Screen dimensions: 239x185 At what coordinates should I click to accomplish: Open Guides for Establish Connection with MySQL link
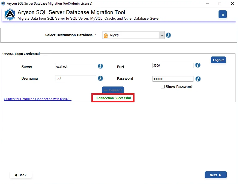pyautogui.click(x=37, y=99)
